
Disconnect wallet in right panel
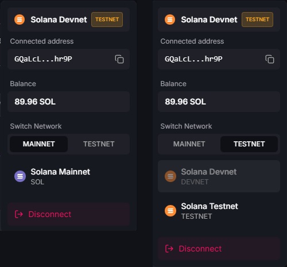tap(219, 249)
